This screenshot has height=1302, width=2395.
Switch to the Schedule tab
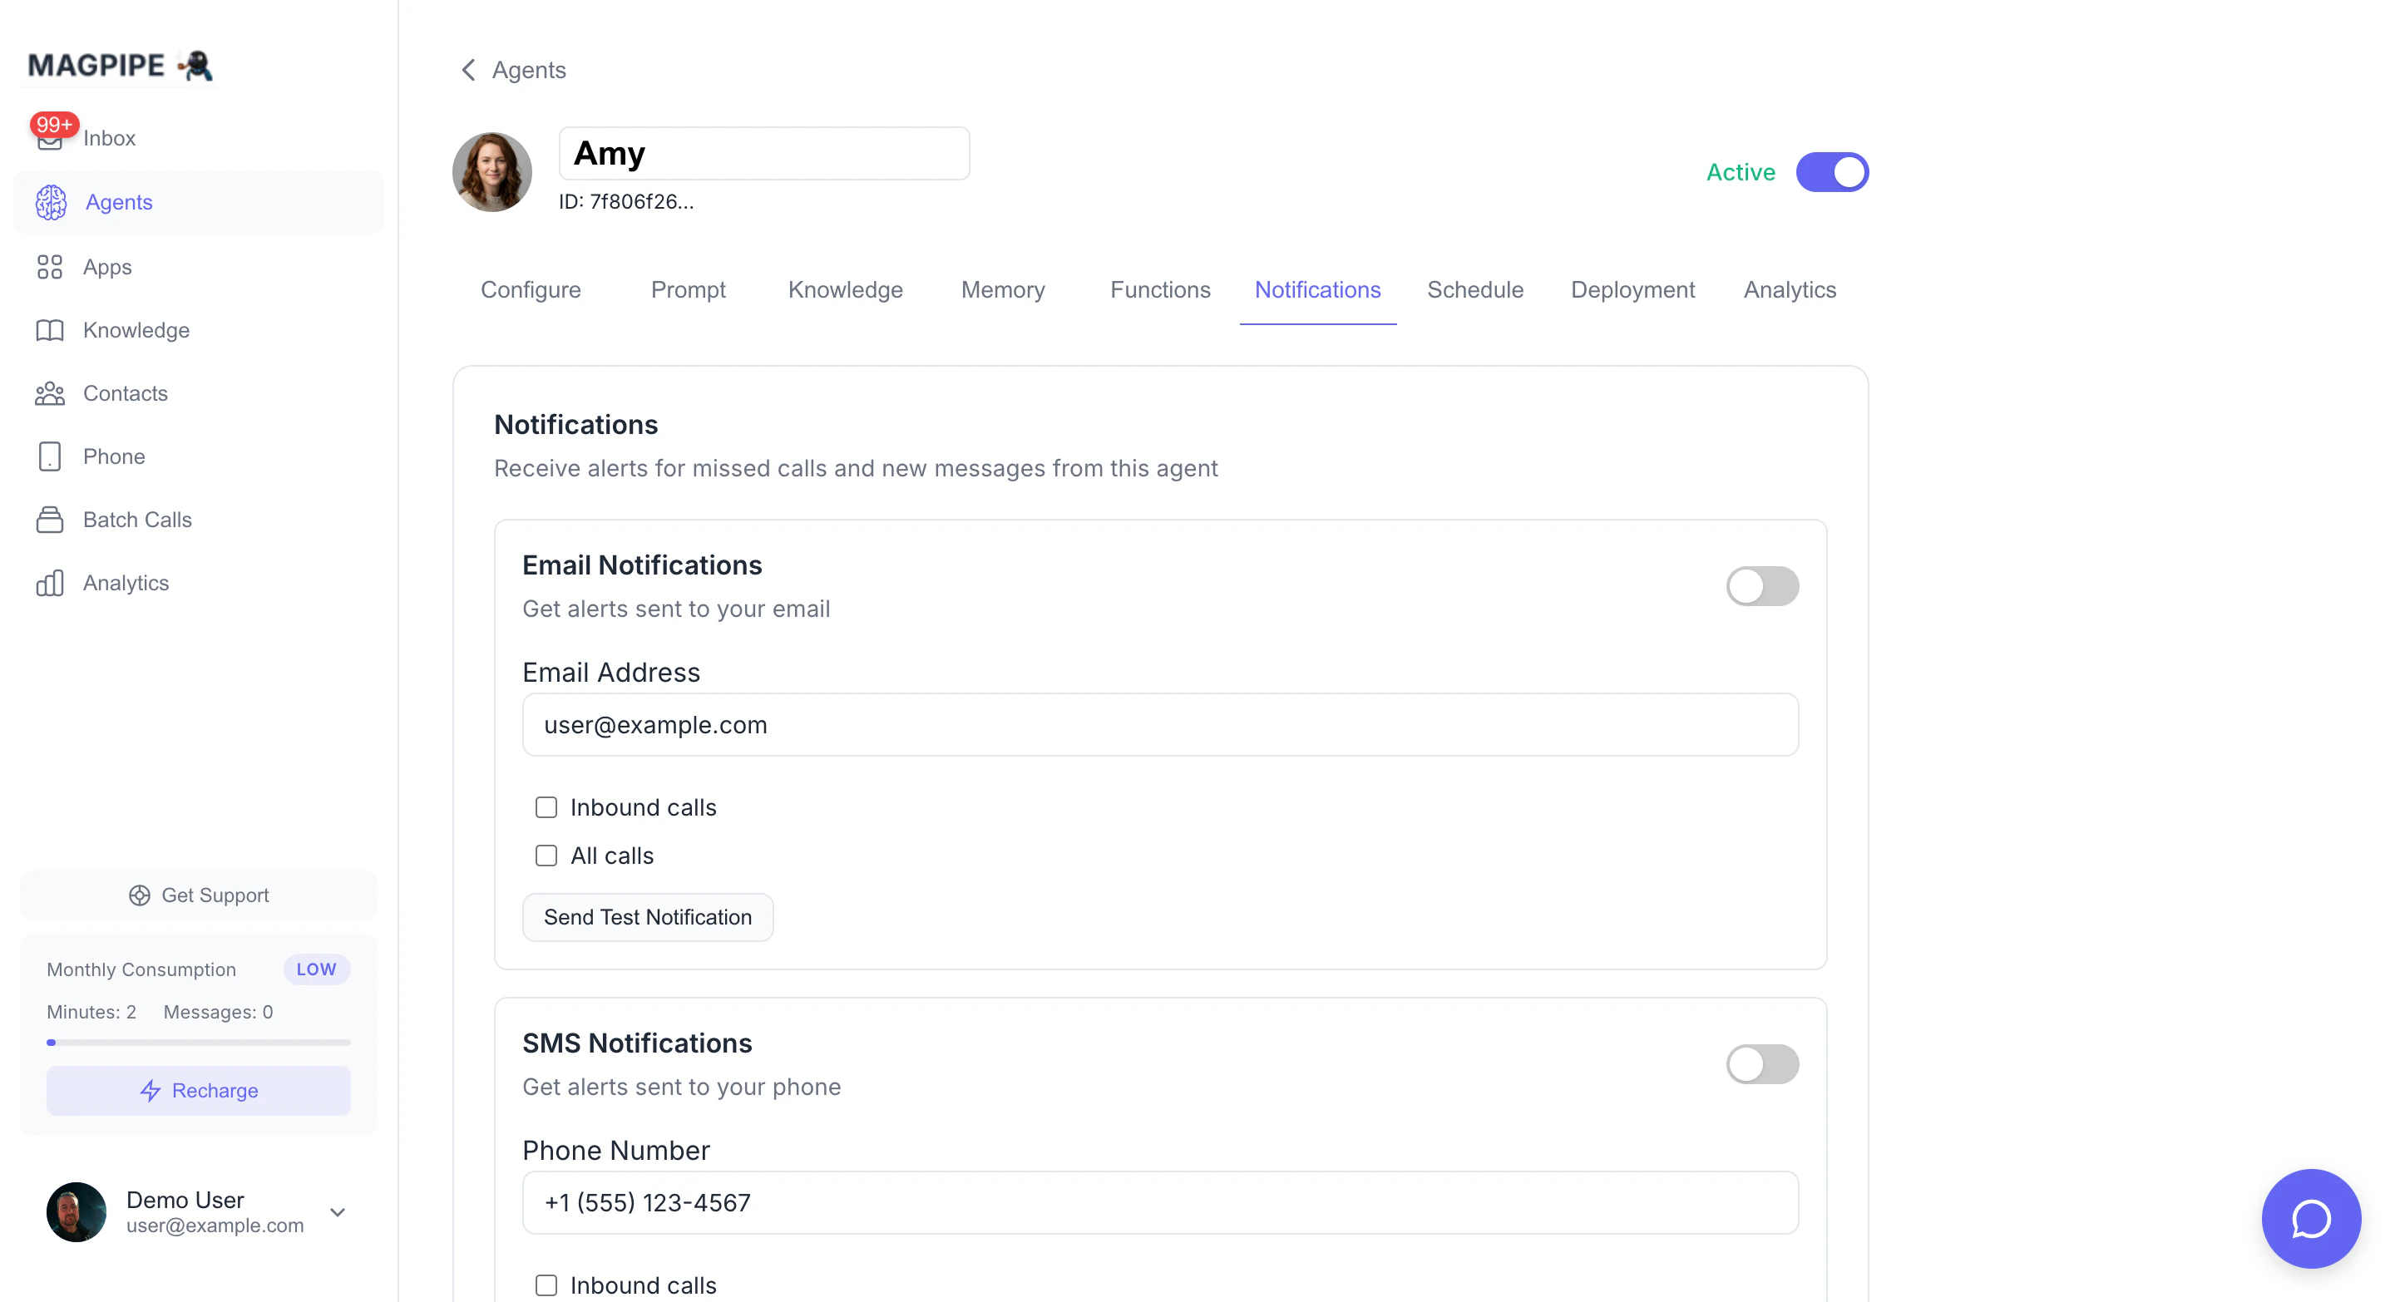point(1474,290)
